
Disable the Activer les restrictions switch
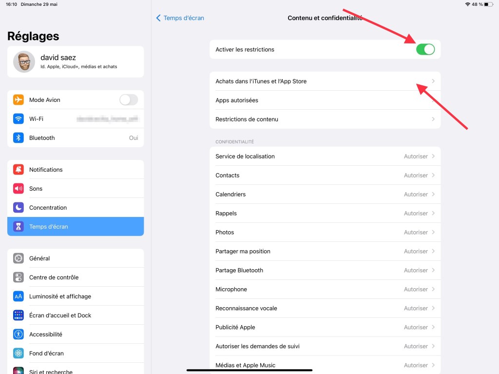(425, 49)
